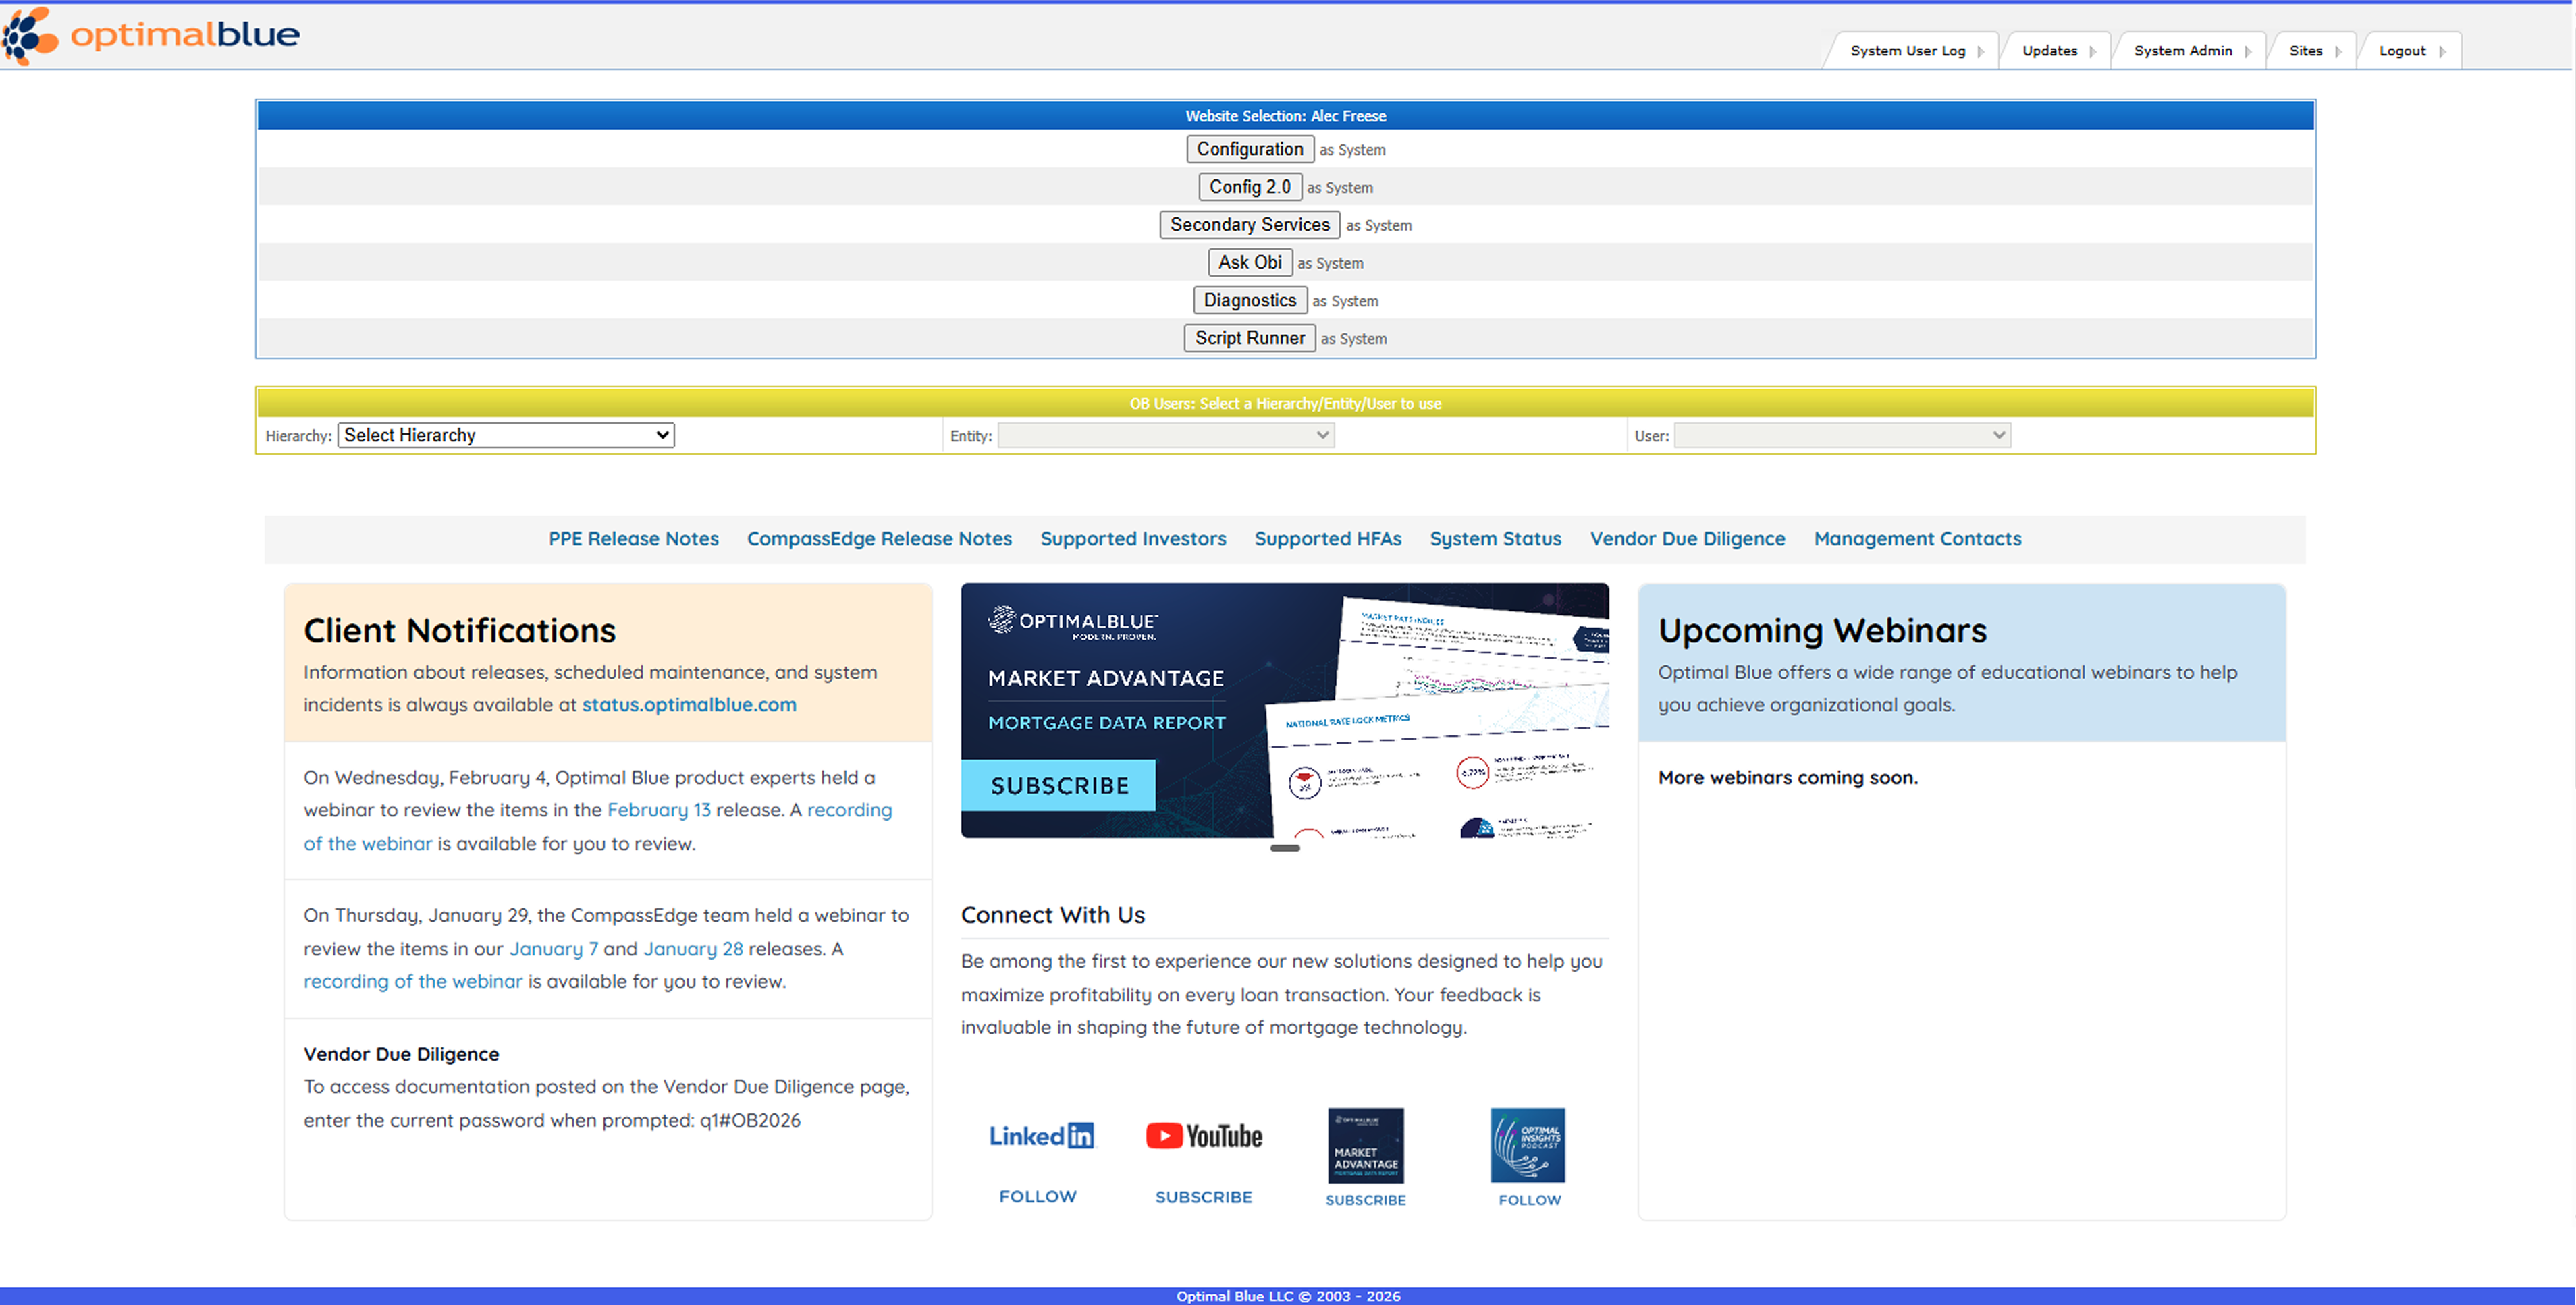Open the Select Hierarchy dropdown
This screenshot has width=2576, height=1305.
pyautogui.click(x=506, y=435)
